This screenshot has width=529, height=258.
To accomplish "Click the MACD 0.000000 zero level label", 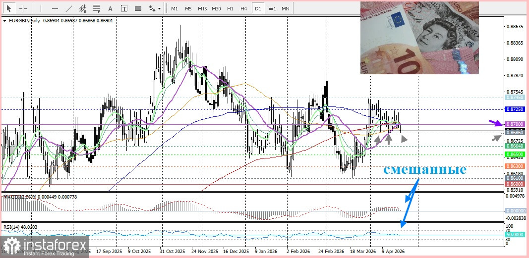I will (x=516, y=211).
